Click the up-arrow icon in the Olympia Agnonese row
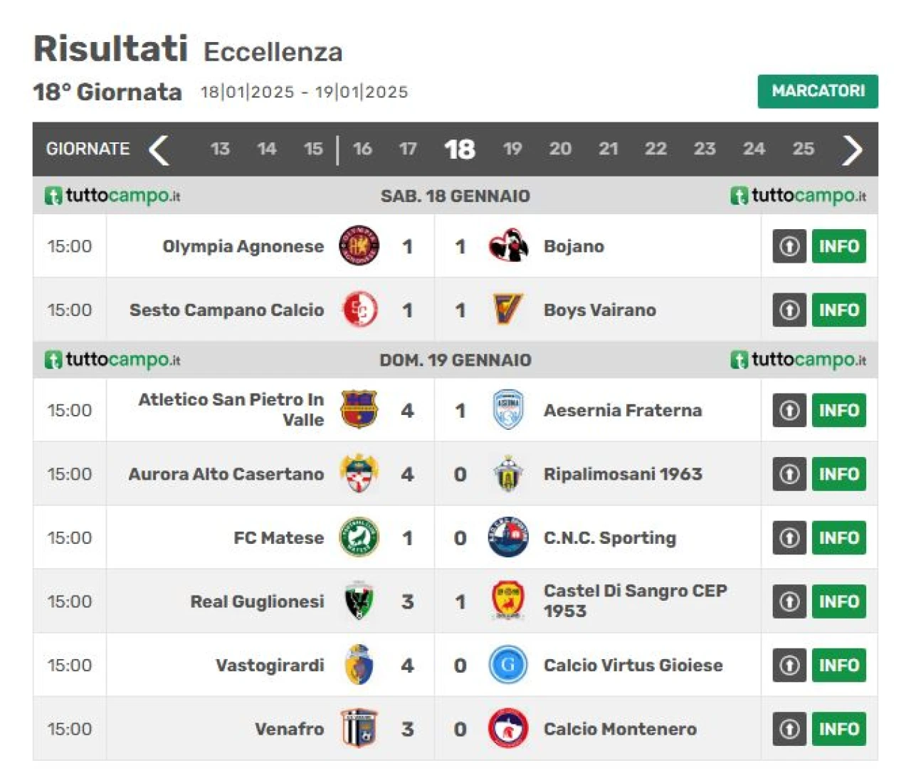Viewport: 911px width, 773px height. point(789,246)
